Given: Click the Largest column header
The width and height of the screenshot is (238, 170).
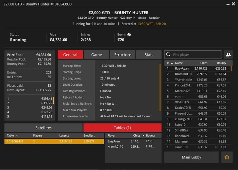Looking at the screenshot, I should tap(64, 136).
